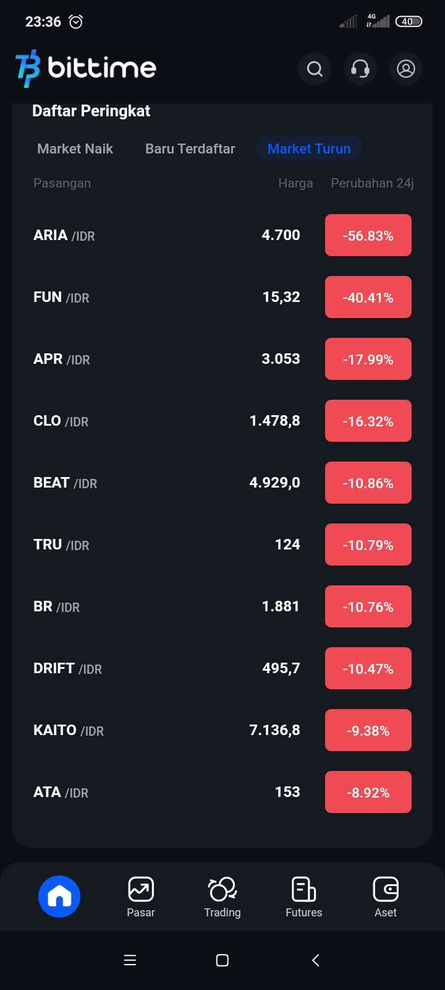Image resolution: width=445 pixels, height=990 pixels.
Task: Open the Futures icon
Action: coord(303,890)
